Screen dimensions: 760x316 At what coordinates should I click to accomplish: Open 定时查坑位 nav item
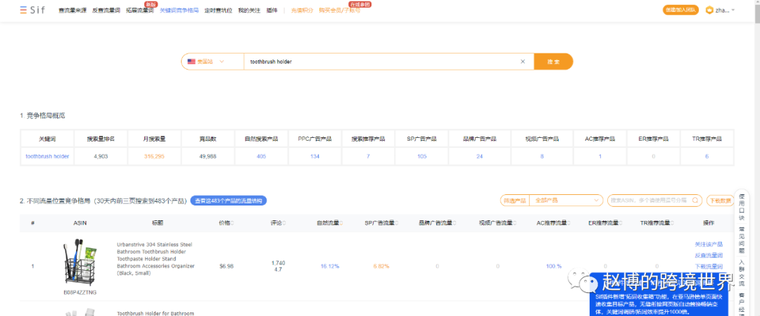click(x=218, y=10)
